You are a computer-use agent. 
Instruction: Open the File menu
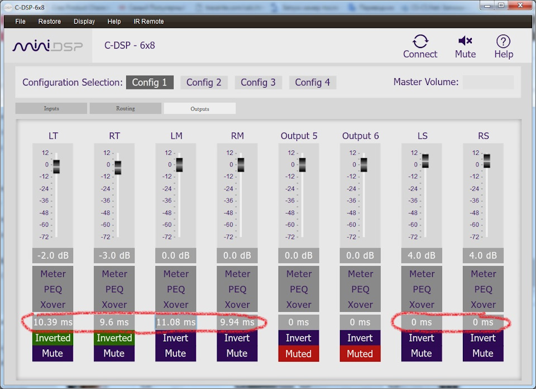click(x=20, y=21)
